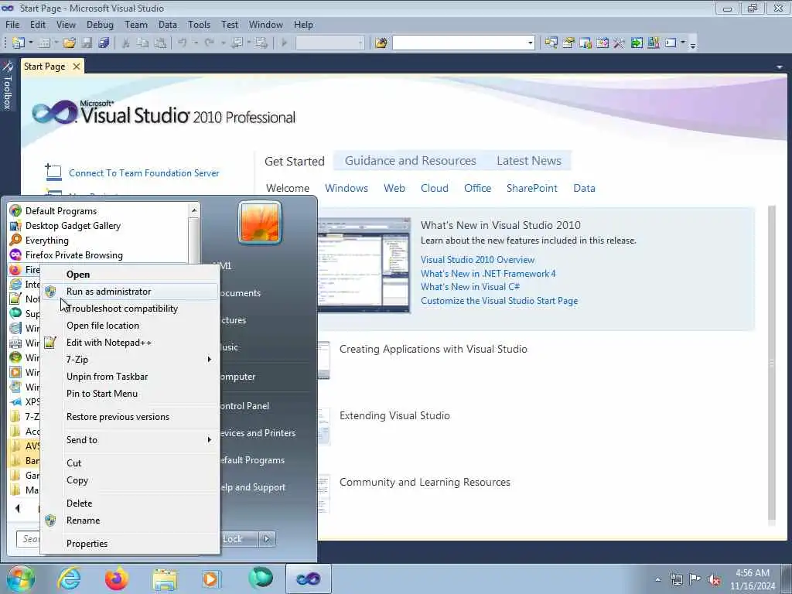Click the Desktop Gadget Gallery icon
This screenshot has width=792, height=594.
[x=15, y=225]
